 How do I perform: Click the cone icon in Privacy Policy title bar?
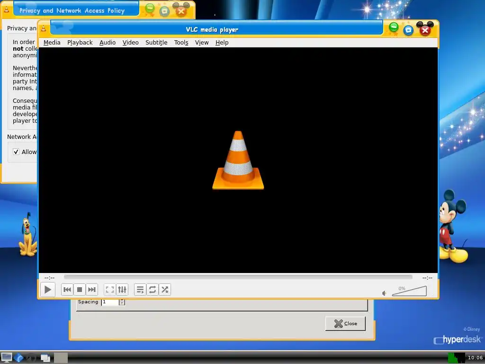point(7,9)
